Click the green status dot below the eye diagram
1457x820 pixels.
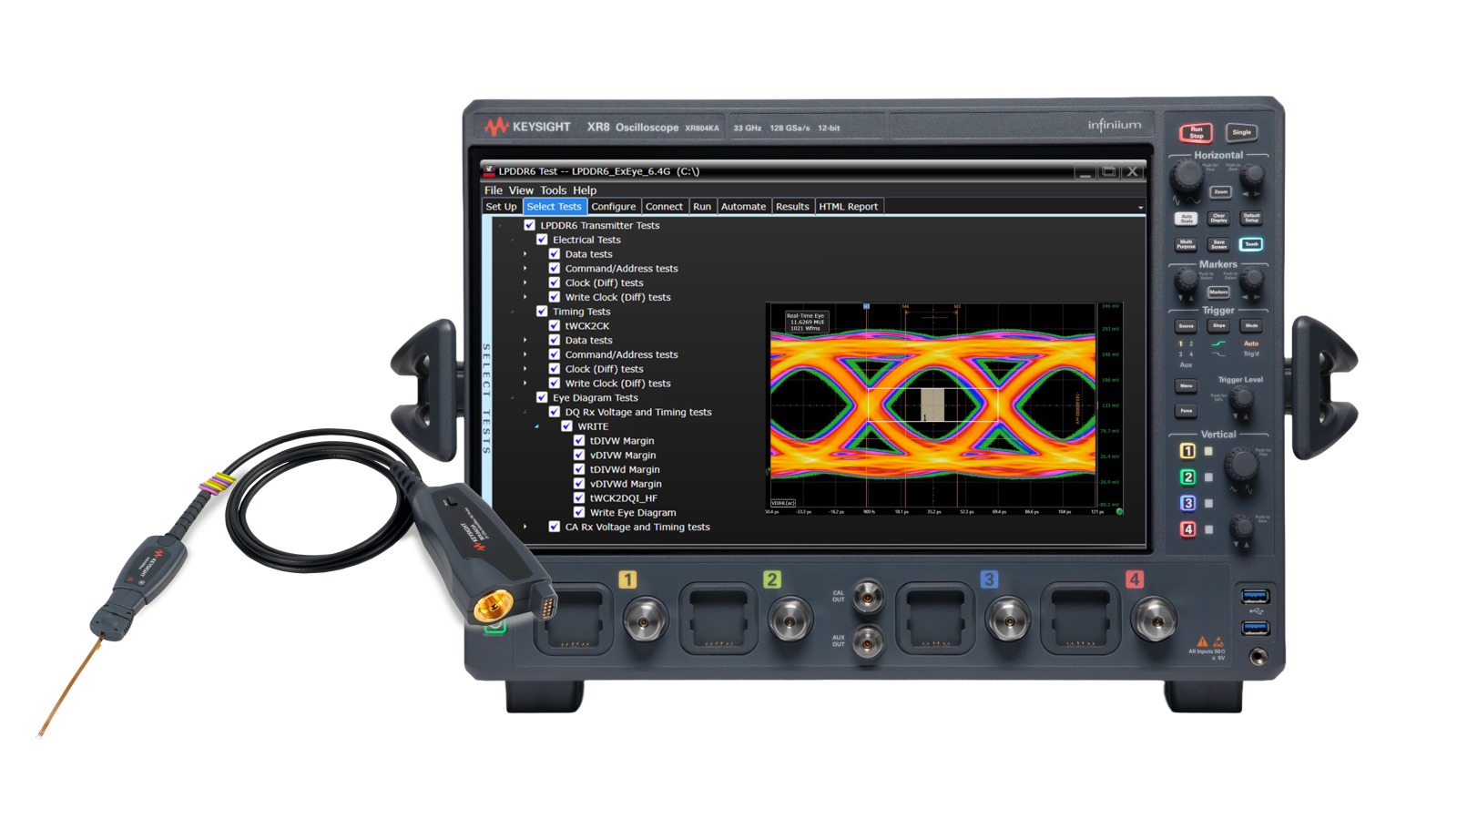[x=1119, y=511]
